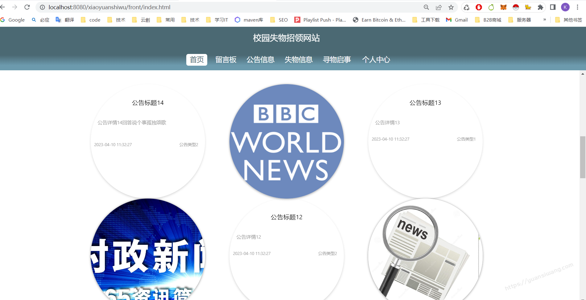Open the 学习IT bookmarks folder
This screenshot has height=300, width=586.
coord(217,20)
